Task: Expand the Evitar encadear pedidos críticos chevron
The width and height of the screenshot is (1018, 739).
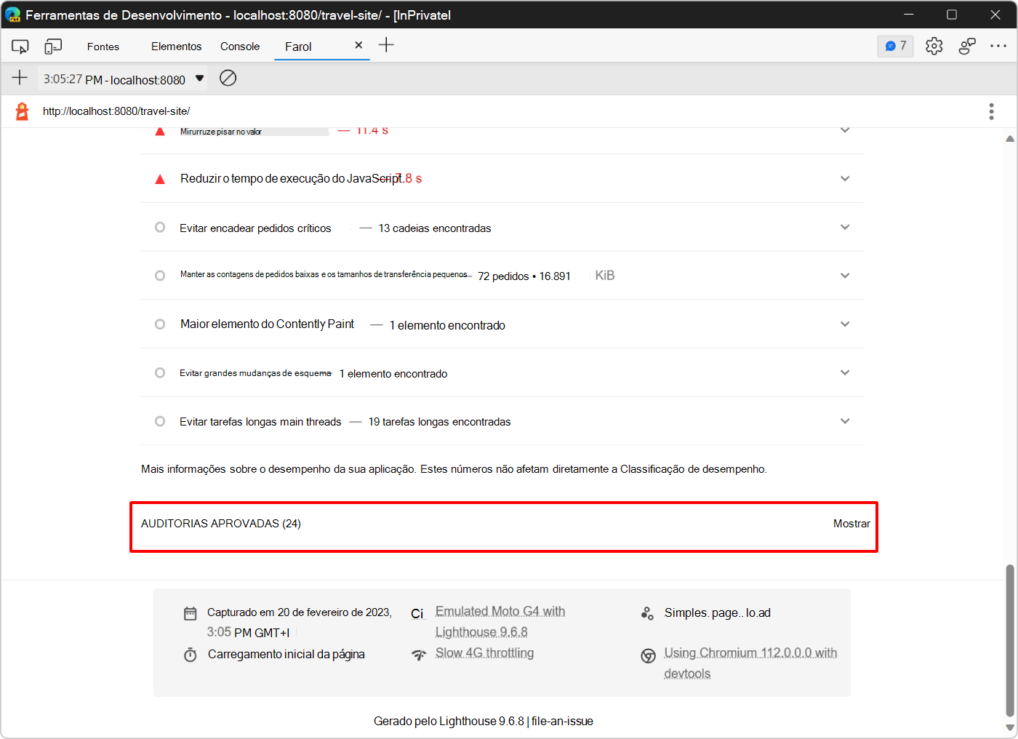Action: pyautogui.click(x=845, y=228)
